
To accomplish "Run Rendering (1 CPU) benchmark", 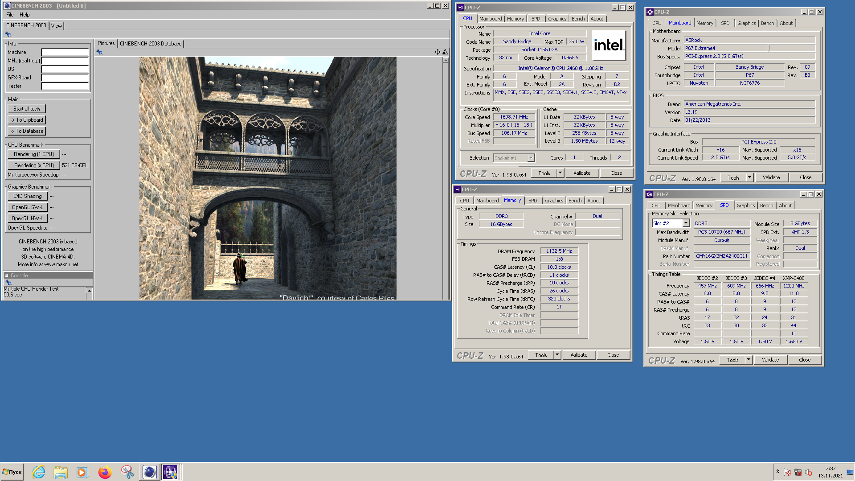I will point(34,154).
